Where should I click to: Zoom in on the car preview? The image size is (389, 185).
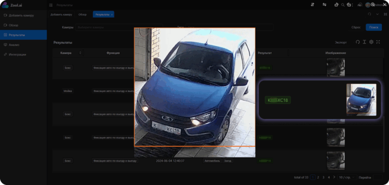click(x=373, y=5)
